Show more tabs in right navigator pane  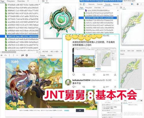[103, 8]
